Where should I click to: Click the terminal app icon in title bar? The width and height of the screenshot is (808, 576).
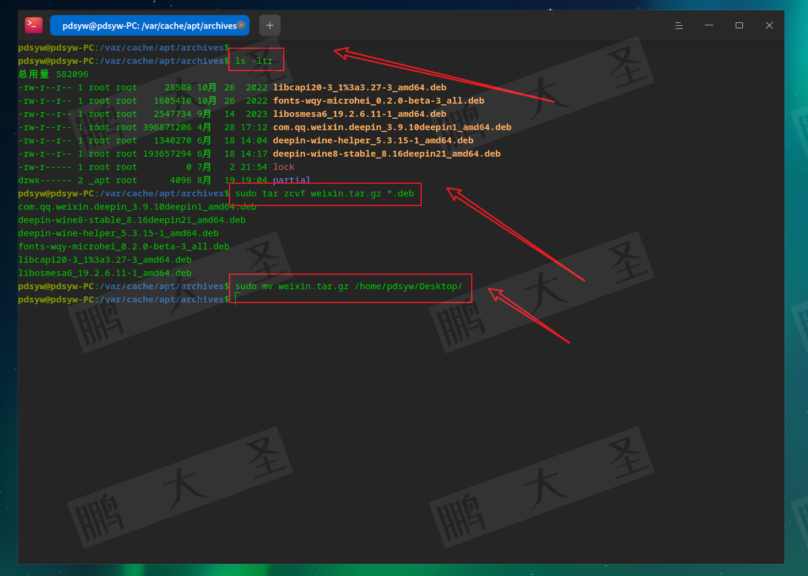coord(34,25)
